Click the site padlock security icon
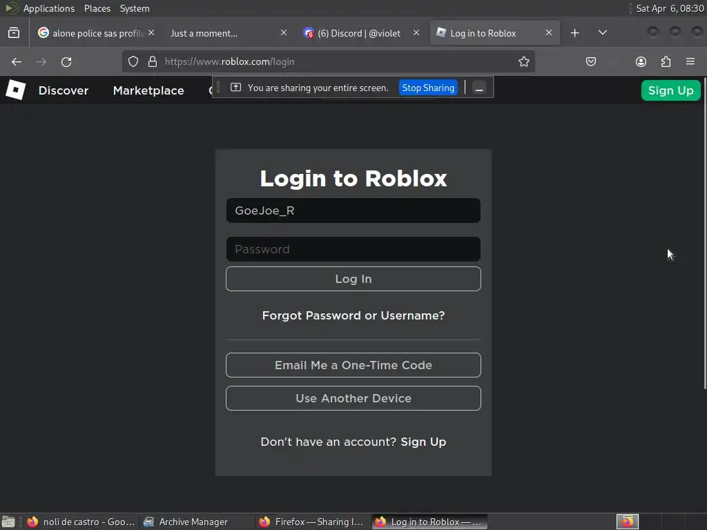Viewport: 707px width, 530px height. click(x=153, y=61)
